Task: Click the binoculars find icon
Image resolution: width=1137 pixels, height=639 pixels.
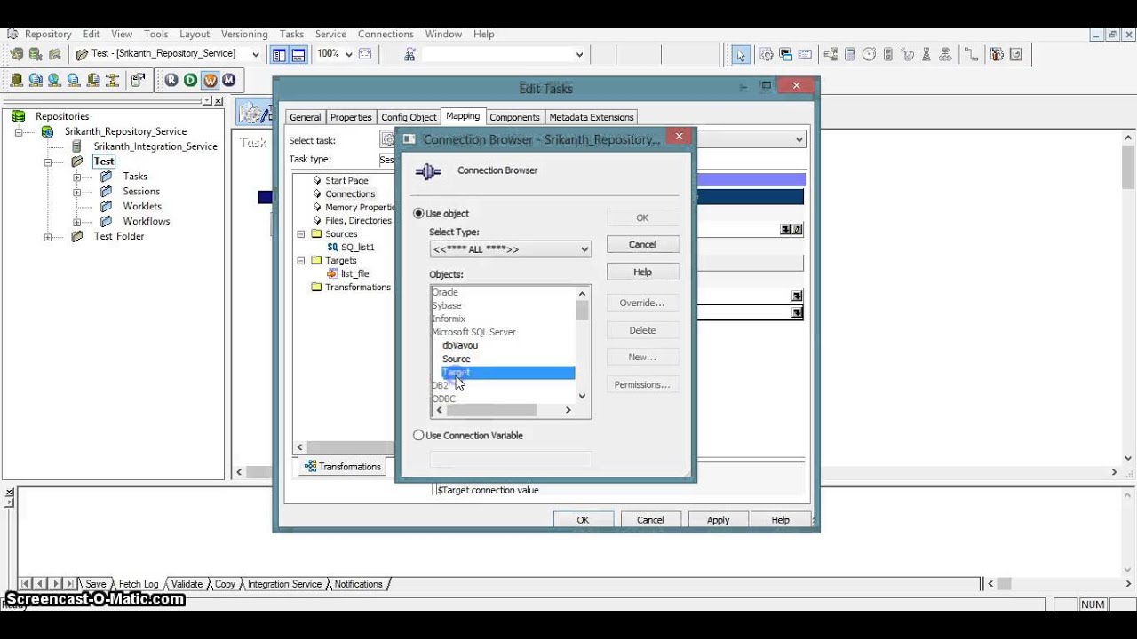Action: tap(409, 55)
